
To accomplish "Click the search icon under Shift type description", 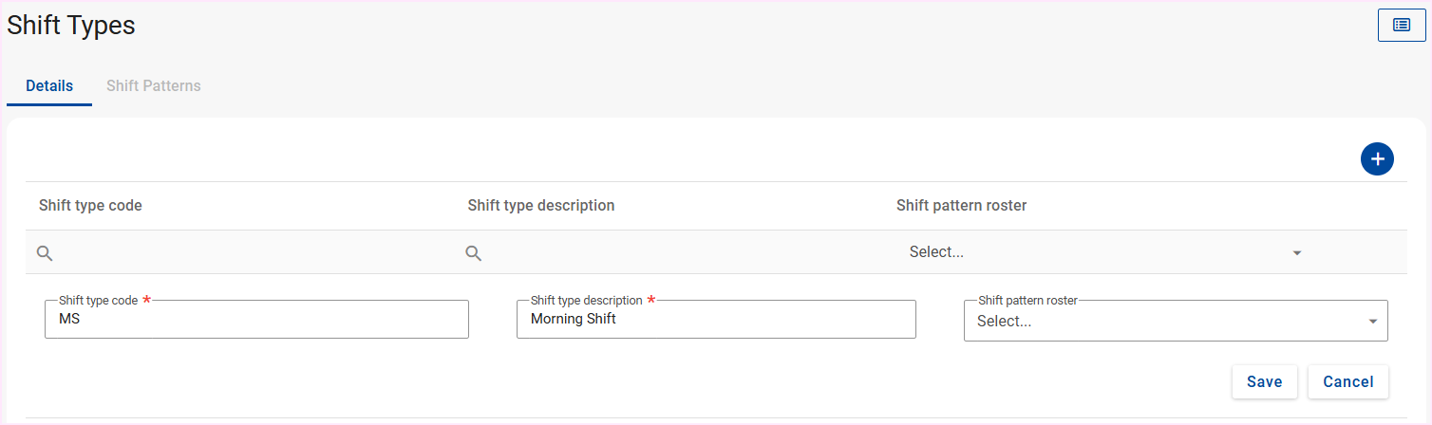I will click(x=474, y=253).
